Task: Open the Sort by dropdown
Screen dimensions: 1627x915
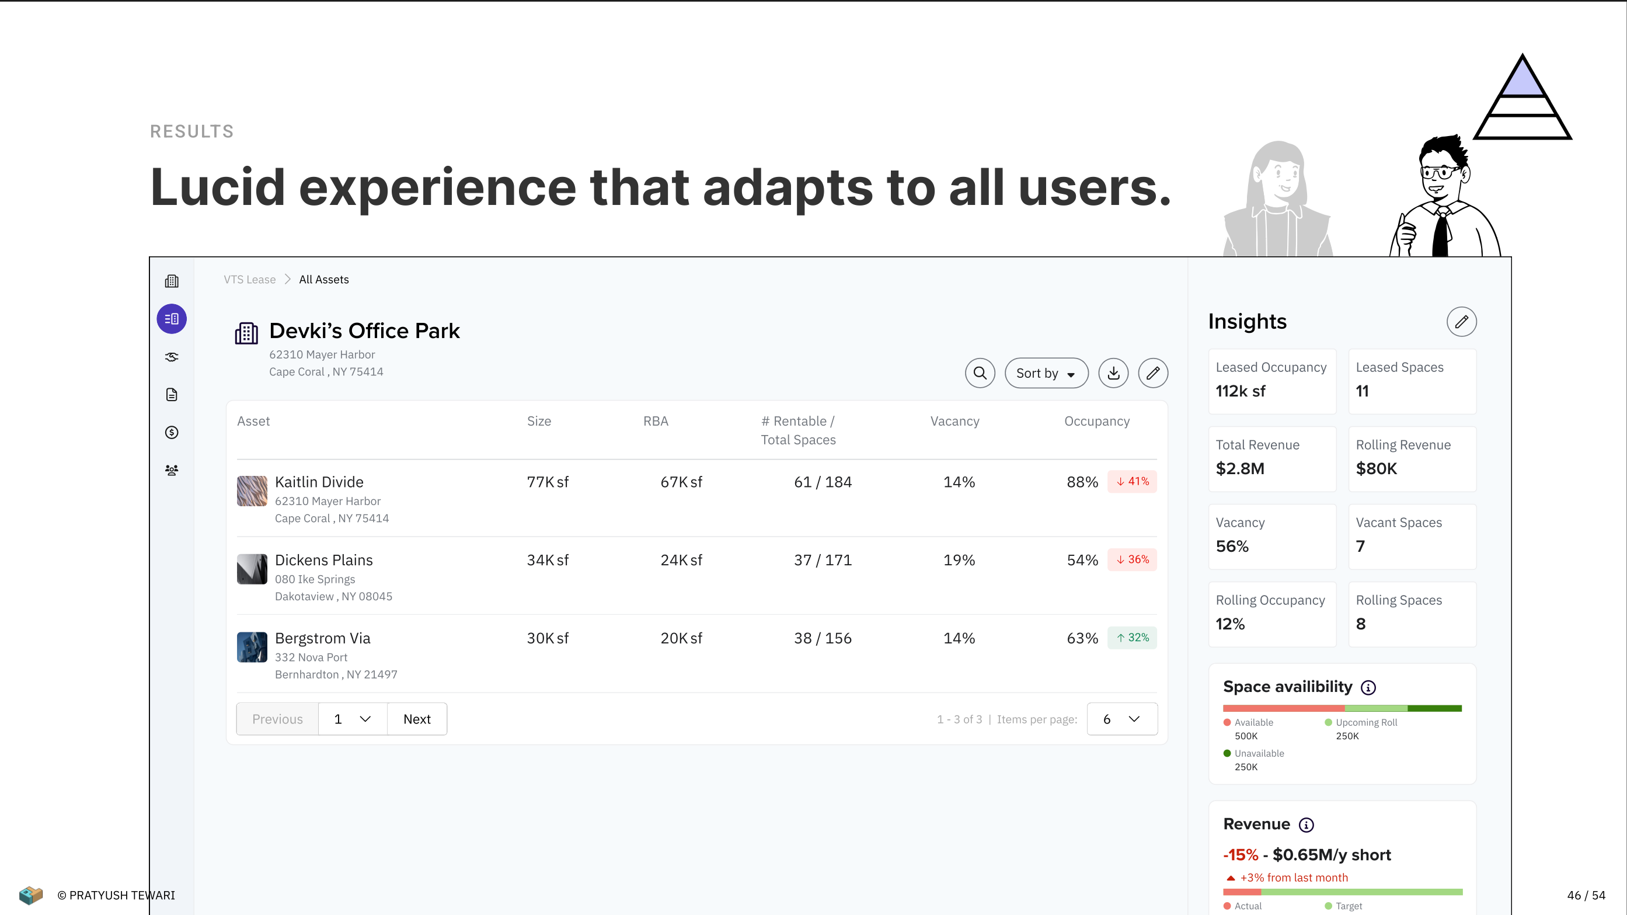Action: (1046, 373)
